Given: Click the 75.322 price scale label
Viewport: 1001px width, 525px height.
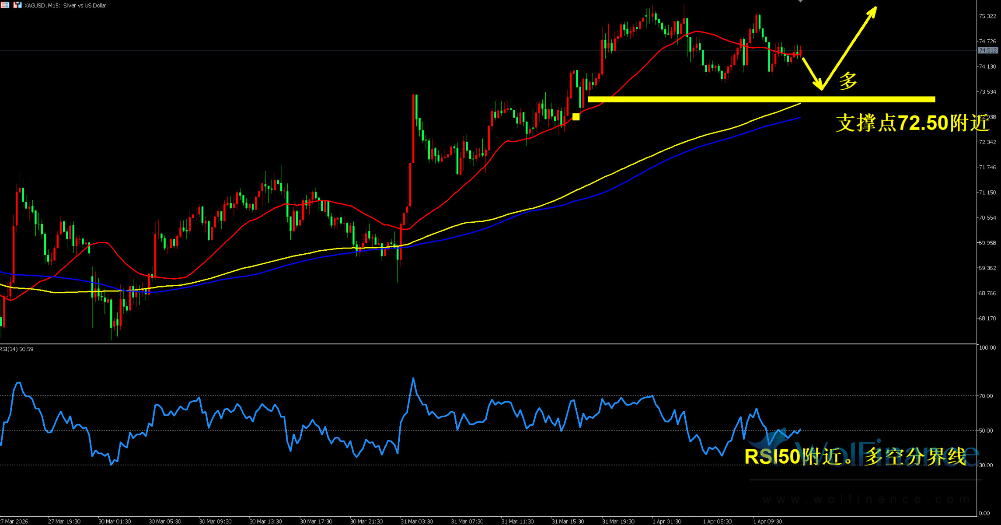Looking at the screenshot, I should [987, 16].
